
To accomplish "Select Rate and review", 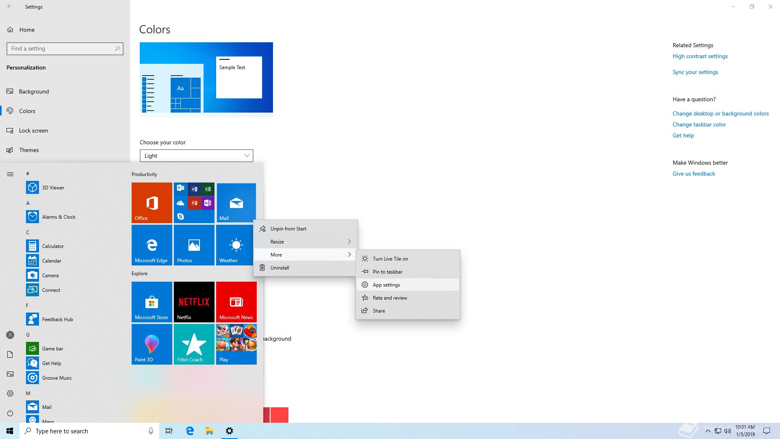I will 408,298.
